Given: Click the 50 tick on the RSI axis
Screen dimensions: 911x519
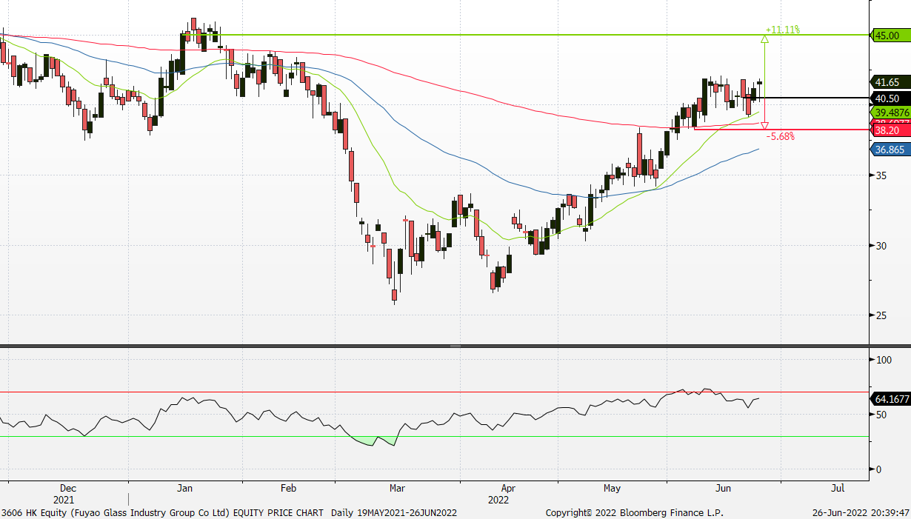Looking at the screenshot, I should pos(881,415).
